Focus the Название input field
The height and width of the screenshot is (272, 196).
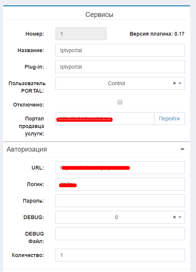(x=120, y=50)
